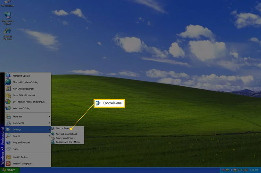The height and width of the screenshot is (173, 261).
Task: Open the Open Office Document folder icon
Action: (x=8, y=95)
